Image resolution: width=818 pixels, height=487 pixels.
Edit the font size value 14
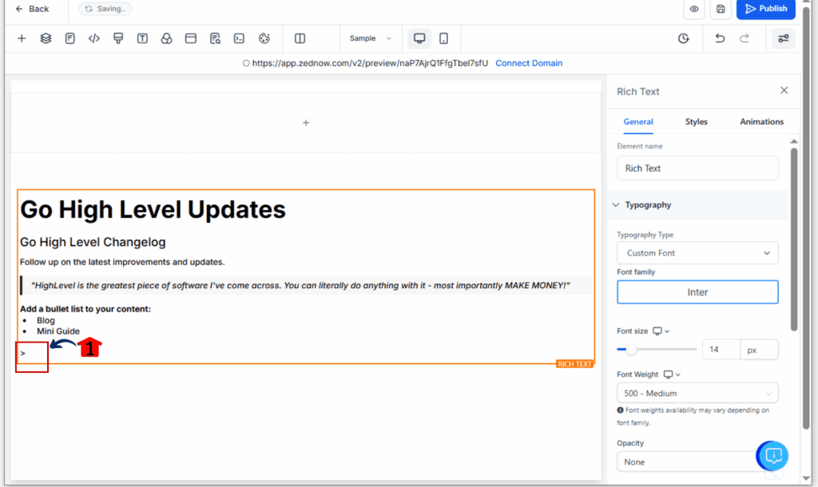click(720, 350)
